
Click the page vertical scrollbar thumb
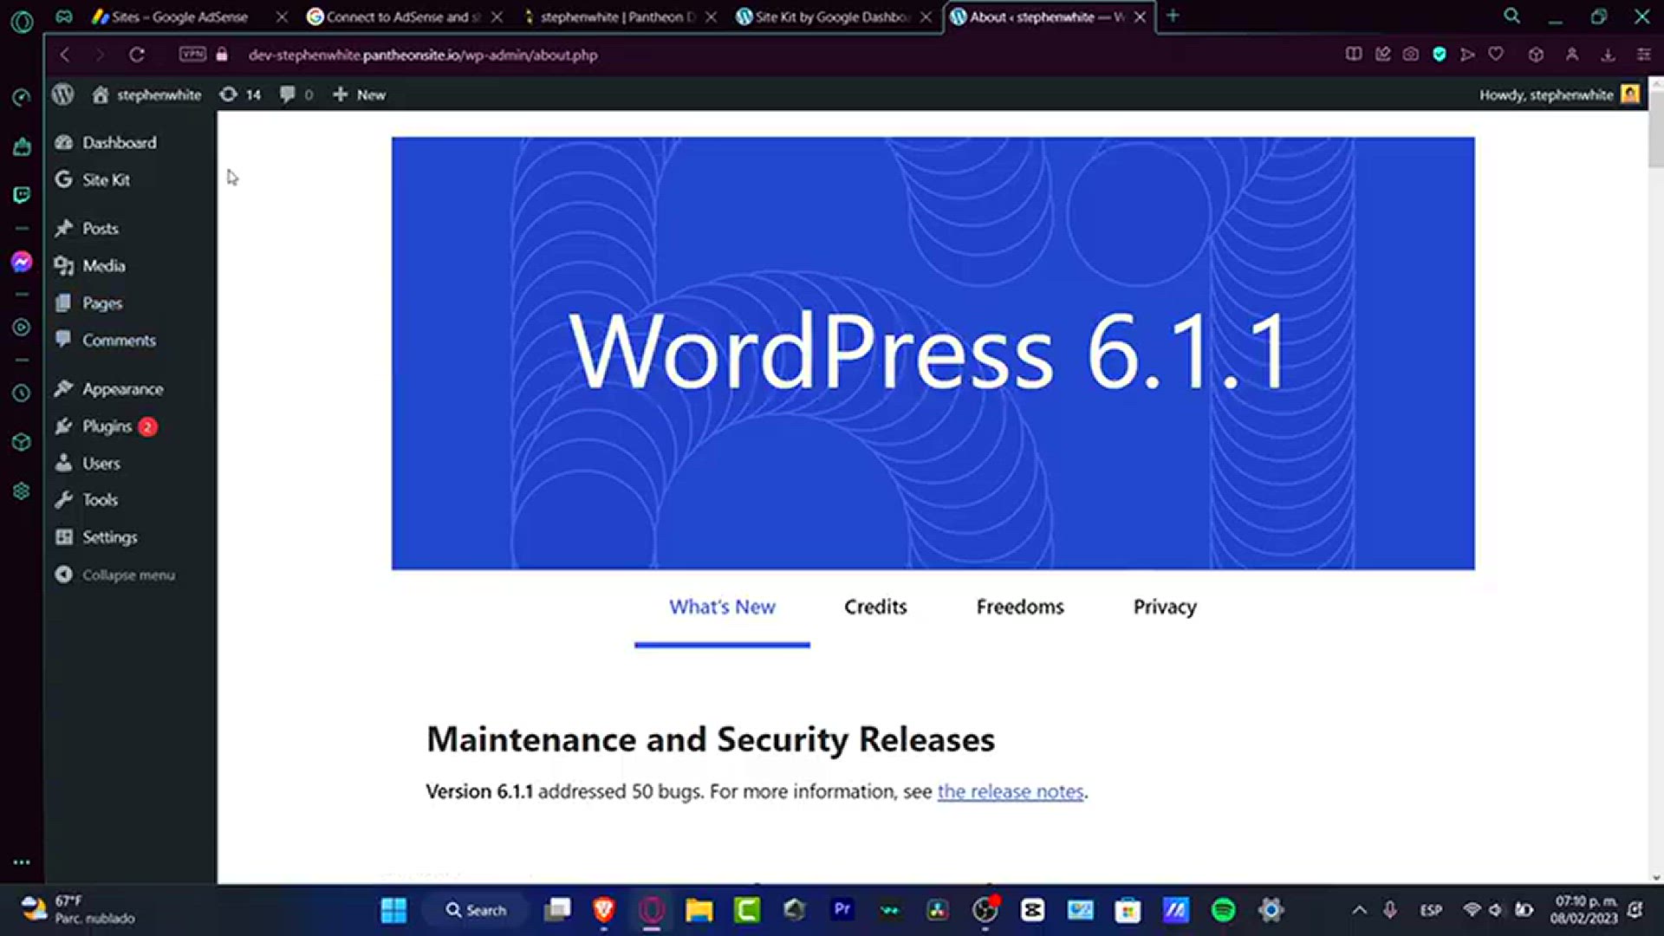[x=1655, y=128]
